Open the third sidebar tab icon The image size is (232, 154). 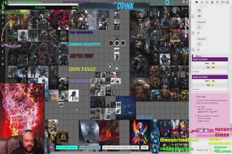207,2
